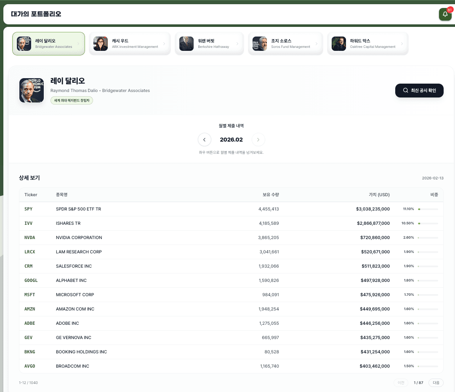
Task: Click the AVGO ticker
Action: click(x=29, y=366)
